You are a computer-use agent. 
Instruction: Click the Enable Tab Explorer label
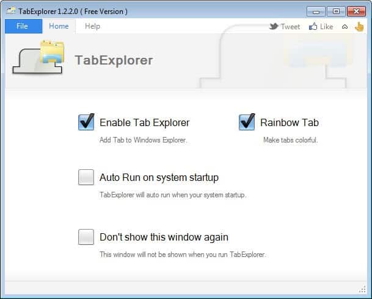pyautogui.click(x=144, y=122)
